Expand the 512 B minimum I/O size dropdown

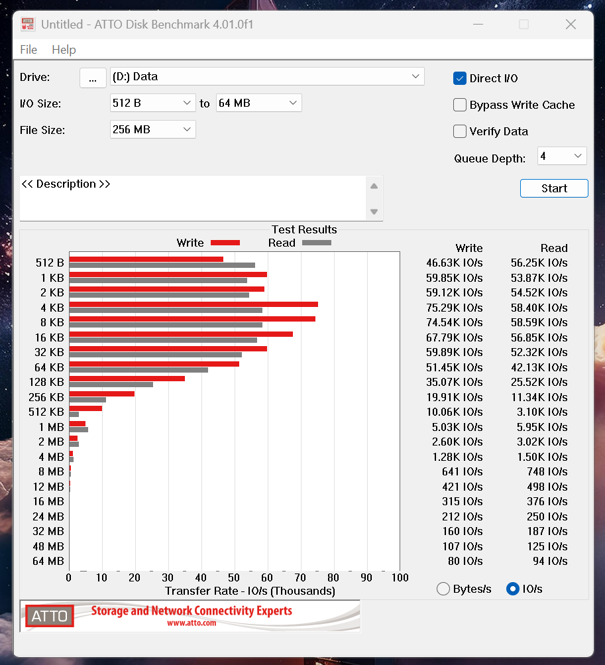(x=152, y=103)
